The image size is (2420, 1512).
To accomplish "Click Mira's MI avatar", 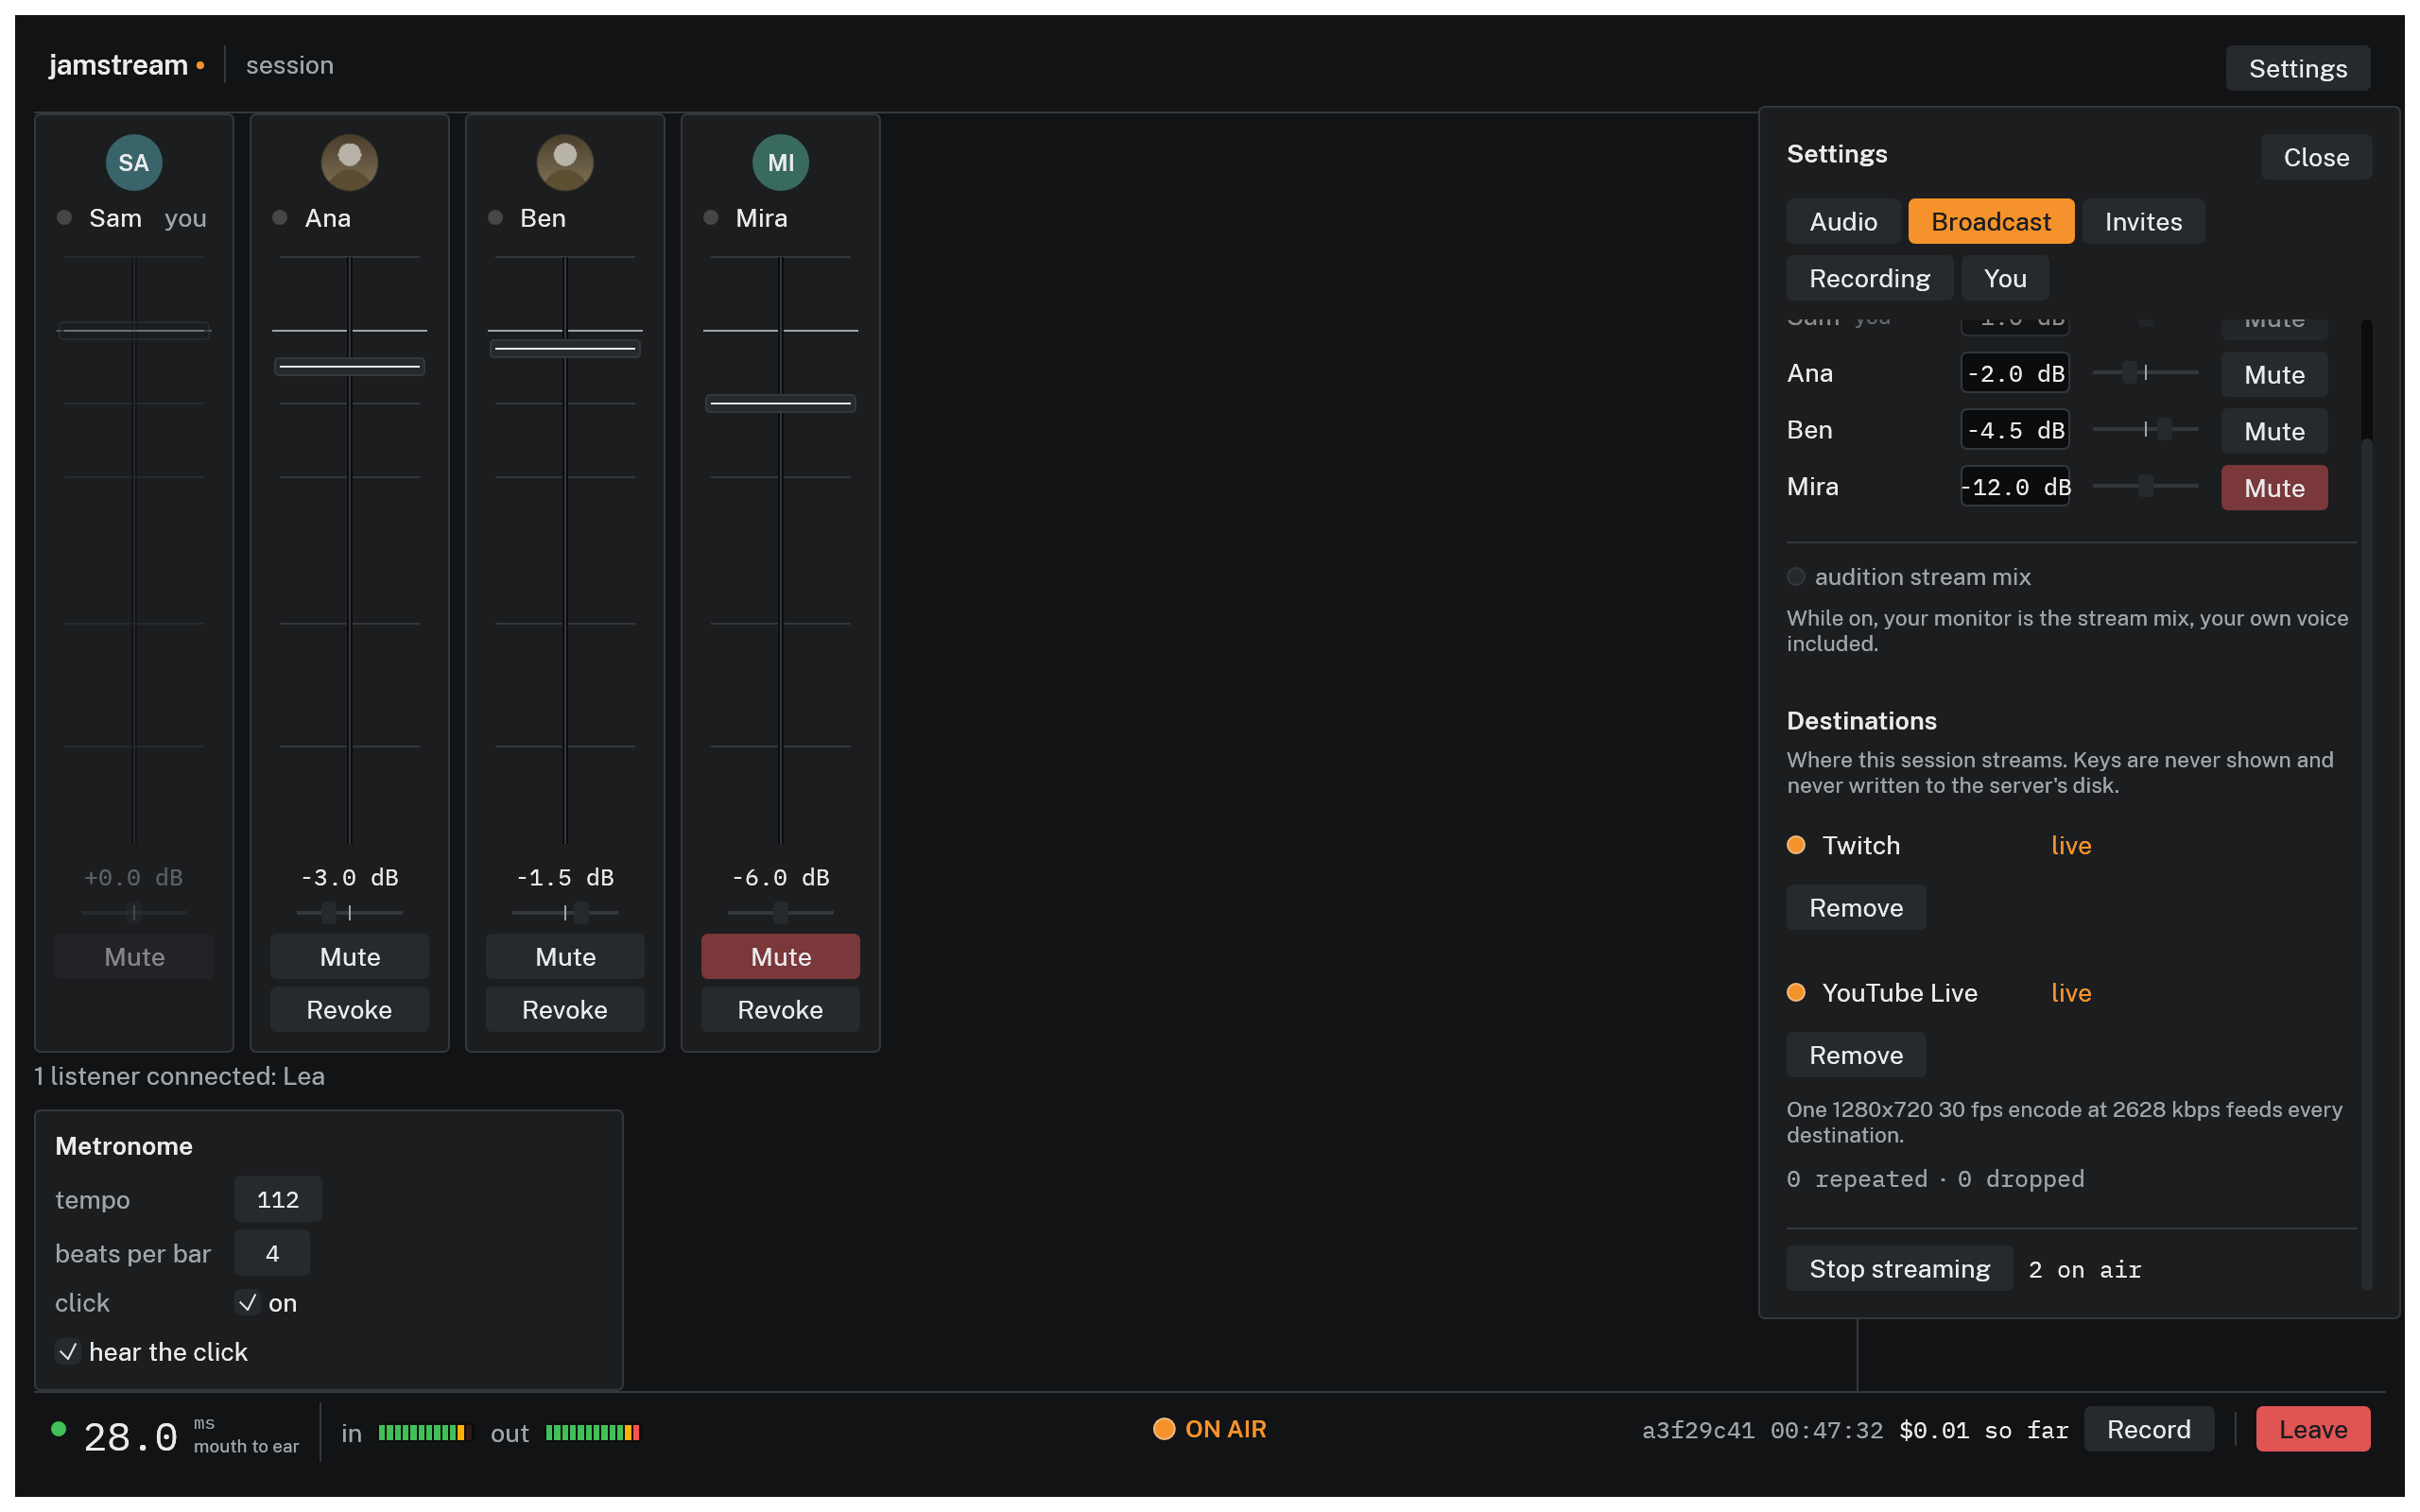I will [780, 163].
